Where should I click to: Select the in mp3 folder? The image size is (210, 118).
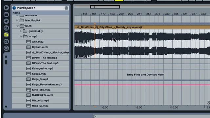point(41,36)
